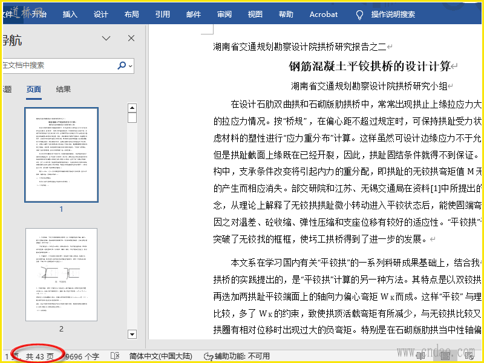The height and width of the screenshot is (363, 484).
Task: Switch to Read Mode view icon
Action: point(420,356)
